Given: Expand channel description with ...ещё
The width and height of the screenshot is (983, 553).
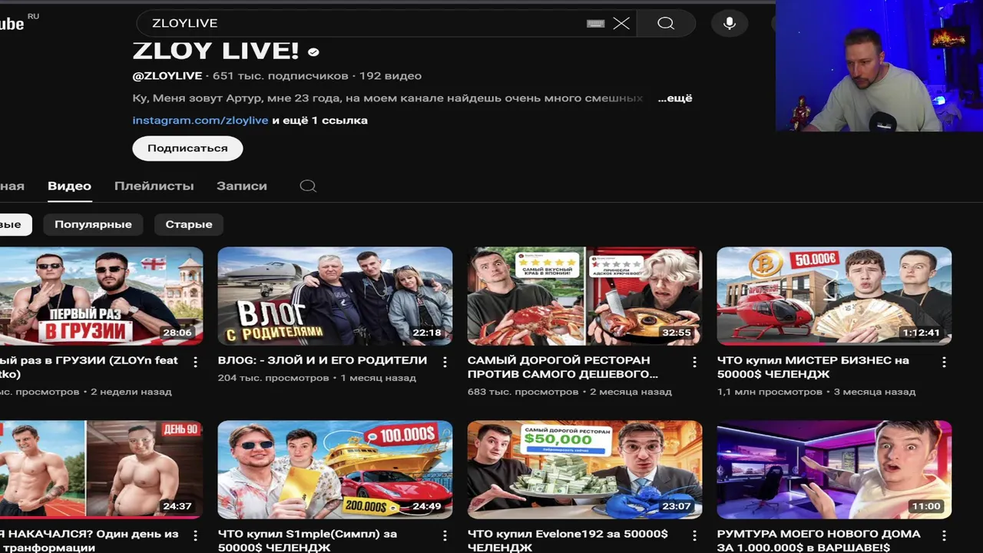Looking at the screenshot, I should (675, 98).
